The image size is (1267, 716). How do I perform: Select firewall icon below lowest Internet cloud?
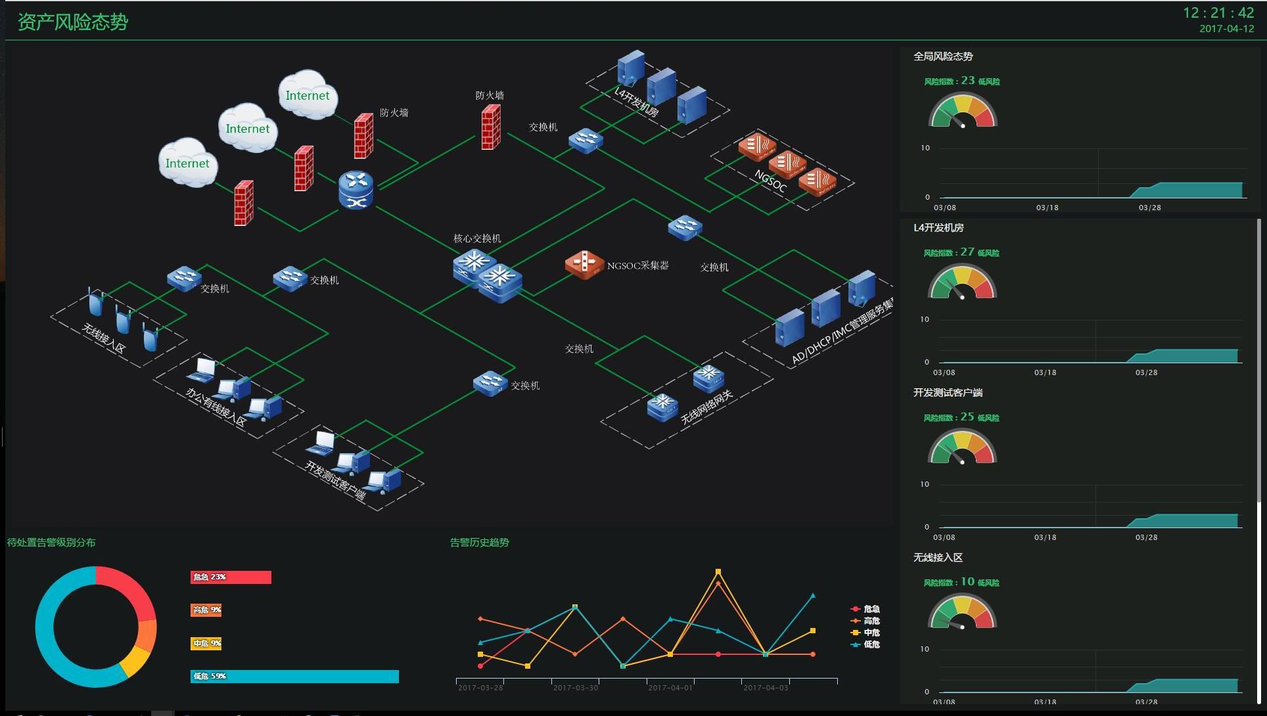coord(244,203)
